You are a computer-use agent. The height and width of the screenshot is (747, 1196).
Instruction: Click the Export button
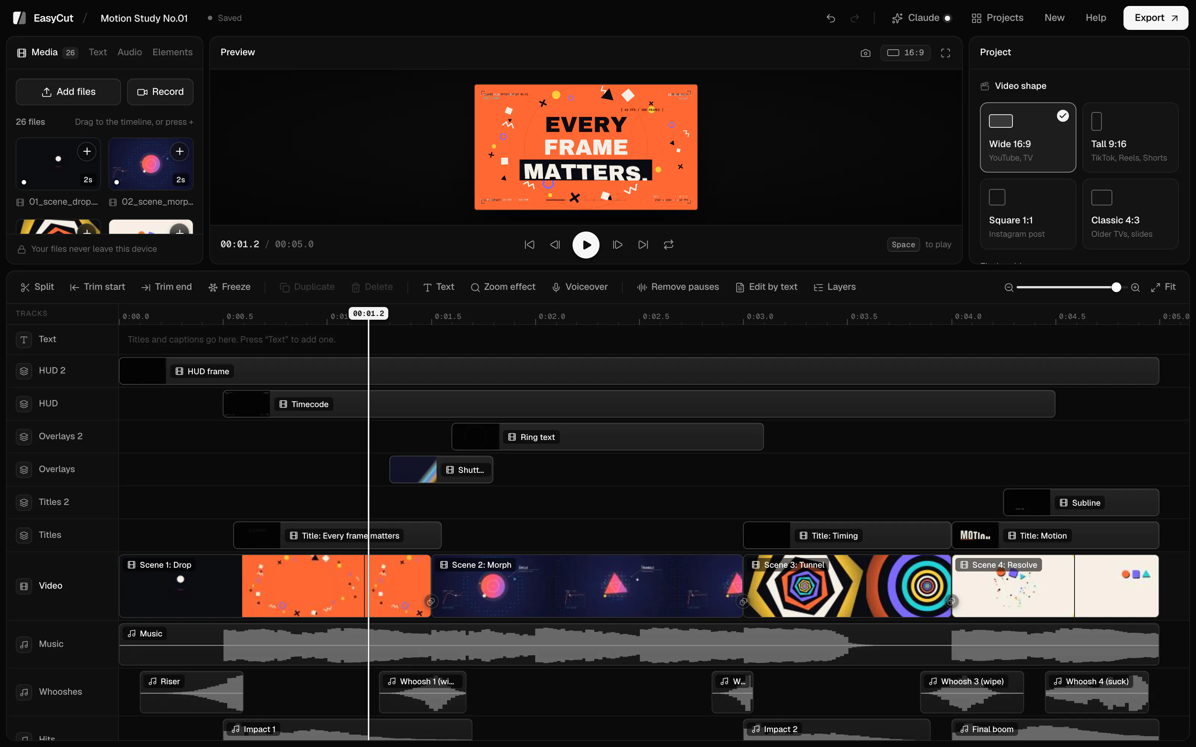coord(1156,18)
